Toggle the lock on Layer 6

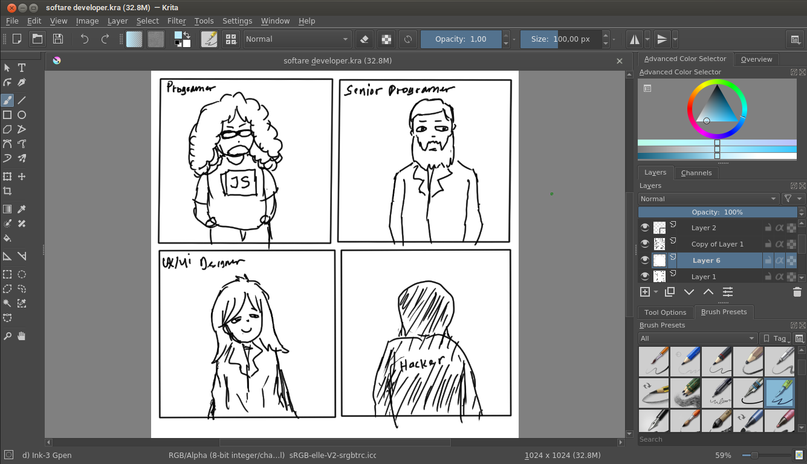768,260
